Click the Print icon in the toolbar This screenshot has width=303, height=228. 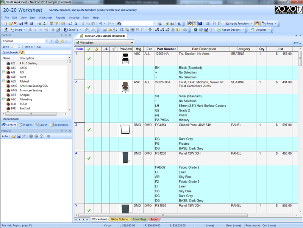point(39,23)
